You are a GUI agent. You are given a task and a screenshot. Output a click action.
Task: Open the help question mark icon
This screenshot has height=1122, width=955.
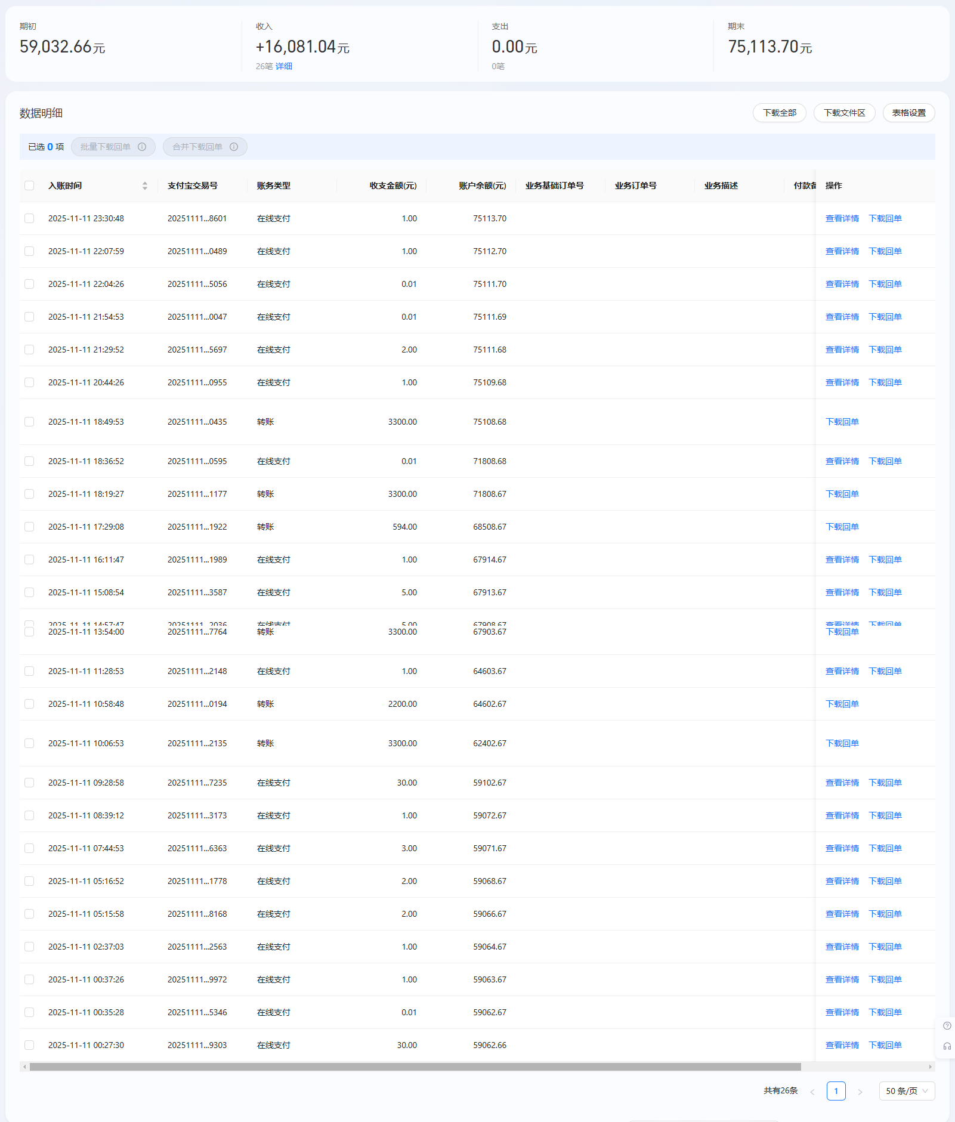[x=947, y=1026]
